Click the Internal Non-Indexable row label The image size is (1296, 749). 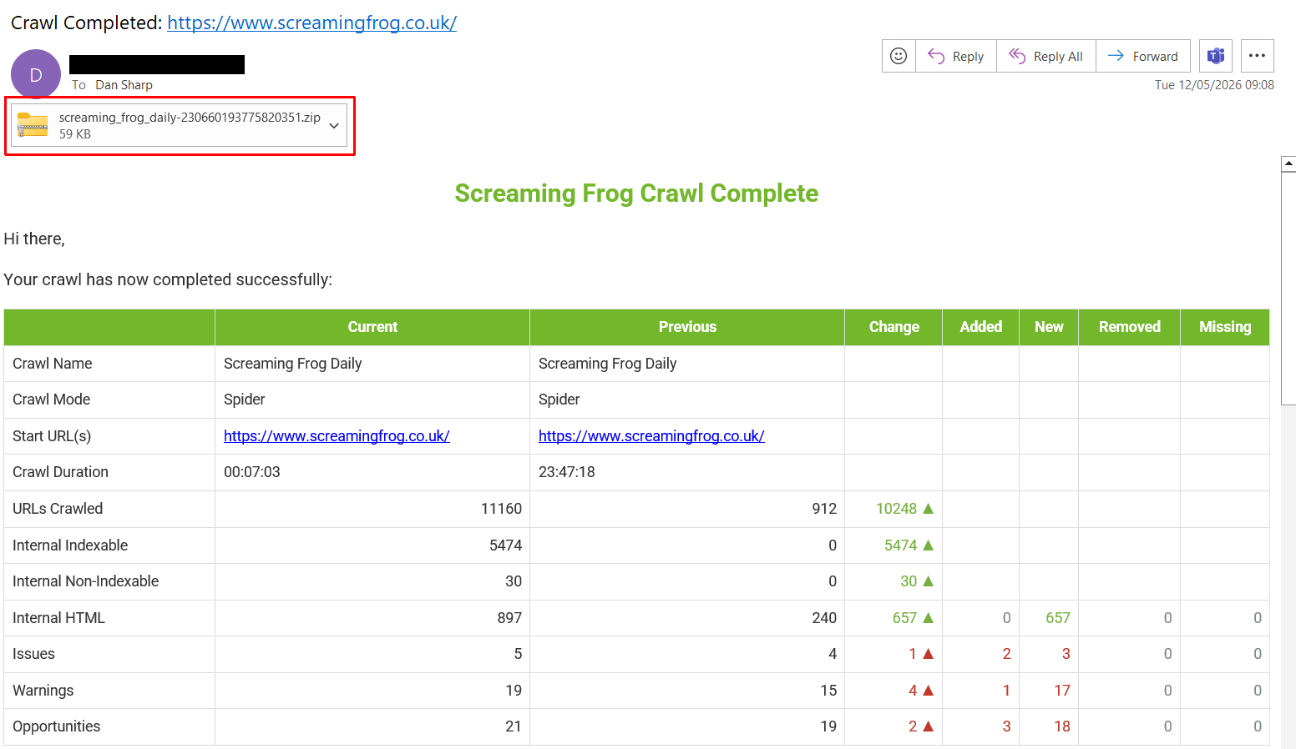85,581
